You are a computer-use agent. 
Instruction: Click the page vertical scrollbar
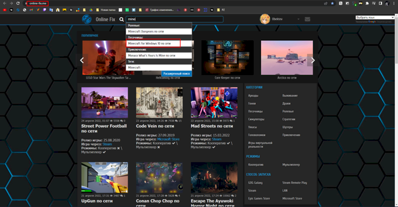tap(396, 40)
